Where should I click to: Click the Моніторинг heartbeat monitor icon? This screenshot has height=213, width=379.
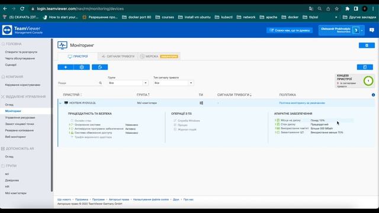click(x=62, y=45)
